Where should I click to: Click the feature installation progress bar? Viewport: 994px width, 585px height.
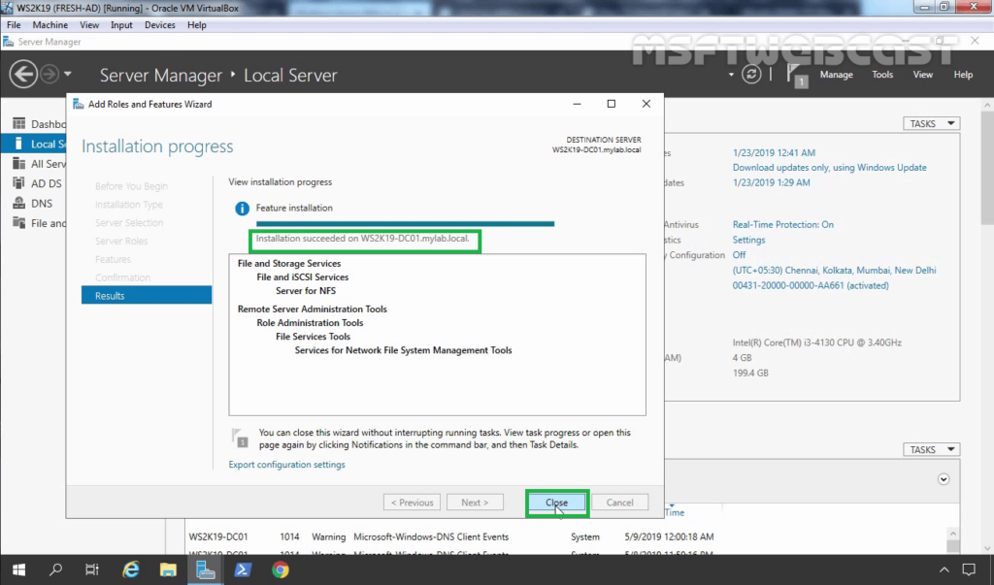coord(405,224)
